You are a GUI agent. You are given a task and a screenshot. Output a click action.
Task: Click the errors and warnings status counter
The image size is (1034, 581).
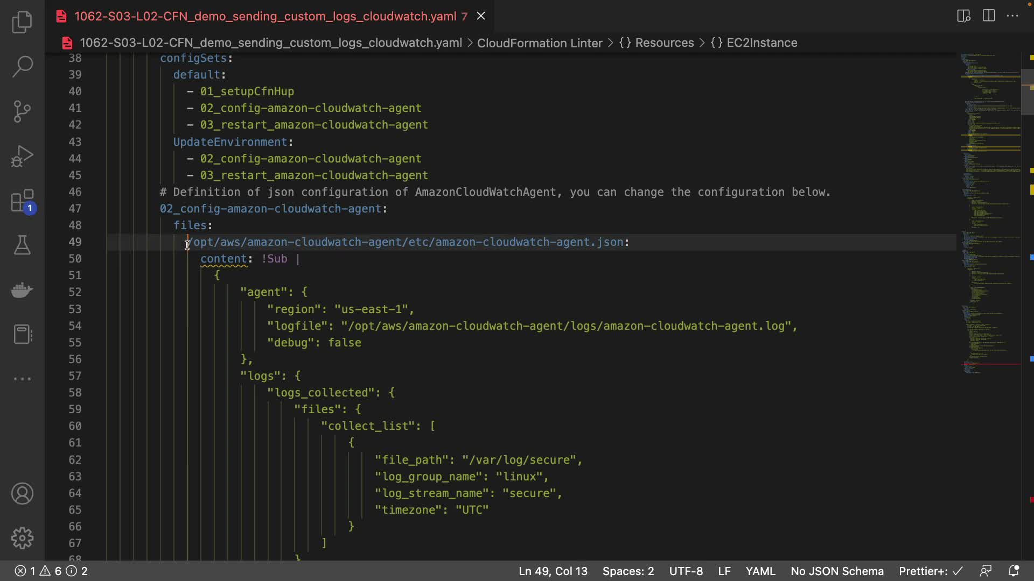tap(51, 571)
